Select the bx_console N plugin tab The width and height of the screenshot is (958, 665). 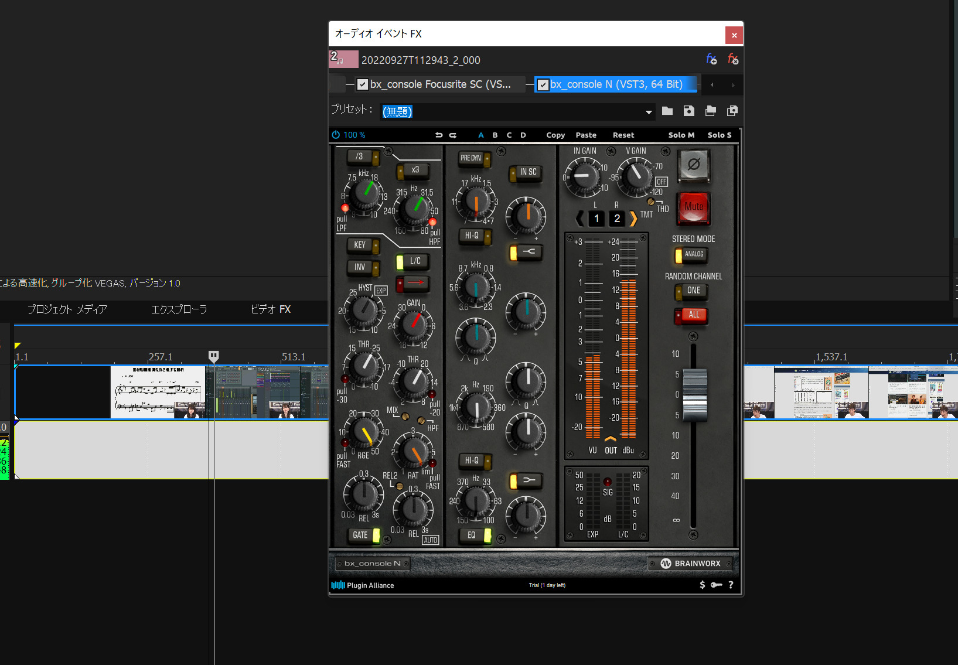616,84
